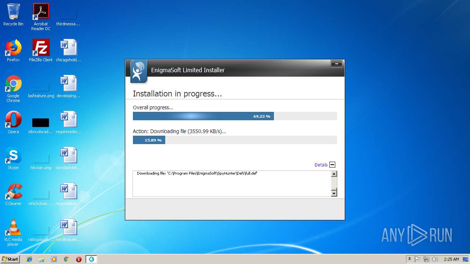Click the download action progress bar

click(235, 140)
